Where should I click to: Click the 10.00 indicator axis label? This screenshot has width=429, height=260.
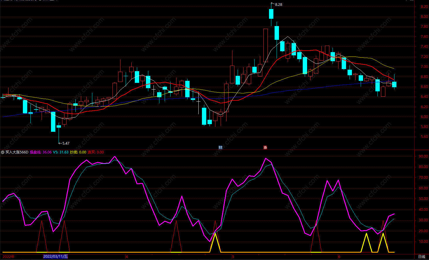click(423, 242)
